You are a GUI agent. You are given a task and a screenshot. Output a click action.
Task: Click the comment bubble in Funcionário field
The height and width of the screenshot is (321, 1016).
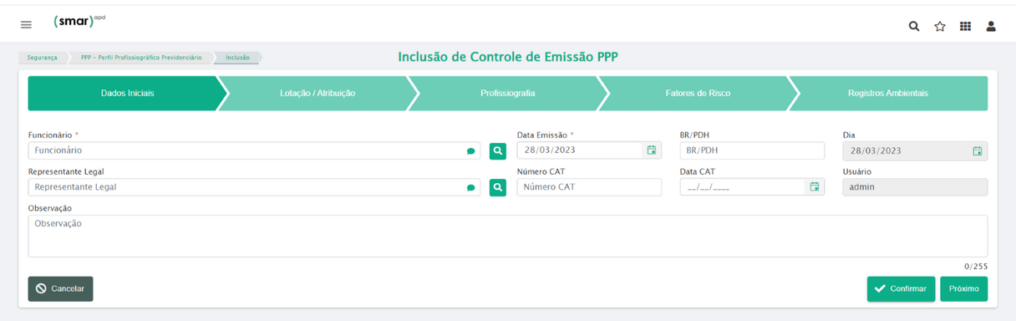470,151
